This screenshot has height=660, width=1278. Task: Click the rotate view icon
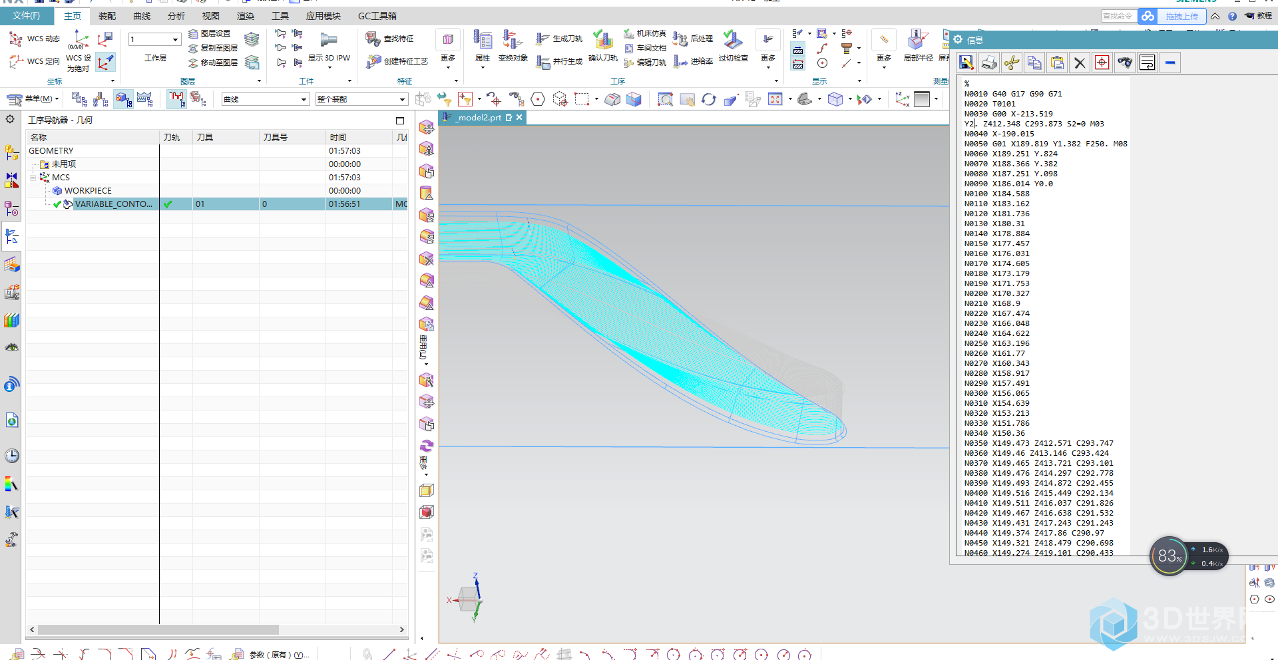709,99
